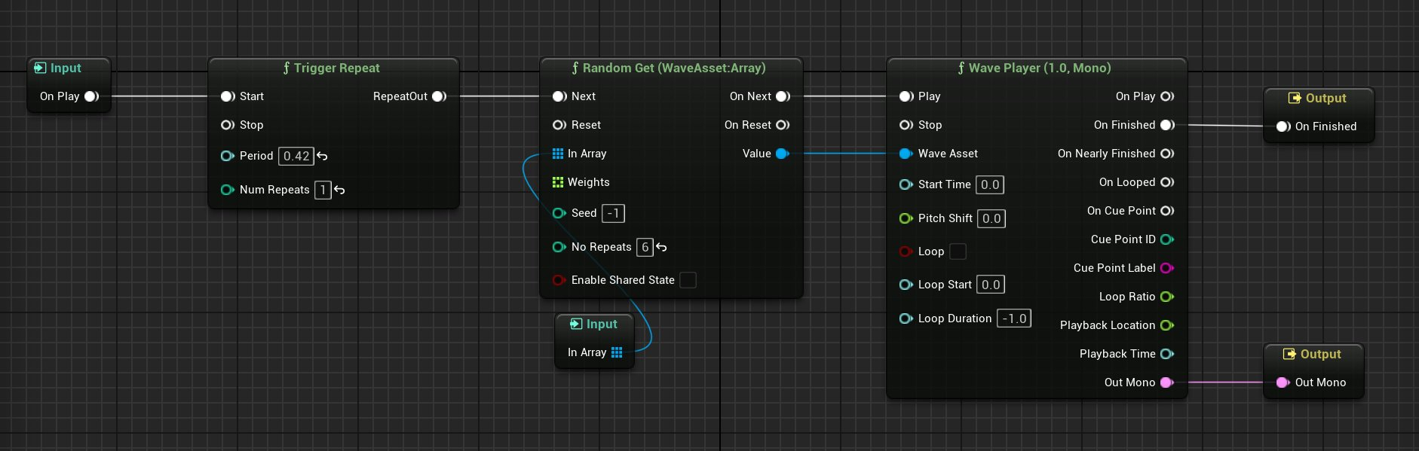1419x451 pixels.
Task: Click the Weights array pin icon
Action: pyautogui.click(x=558, y=182)
